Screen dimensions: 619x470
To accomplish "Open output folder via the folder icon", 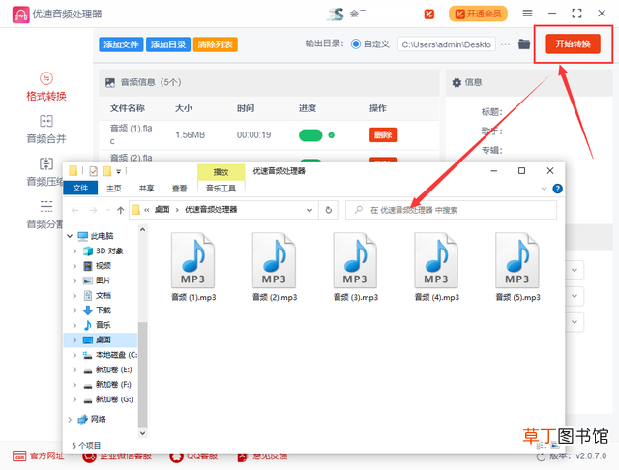I will (524, 44).
